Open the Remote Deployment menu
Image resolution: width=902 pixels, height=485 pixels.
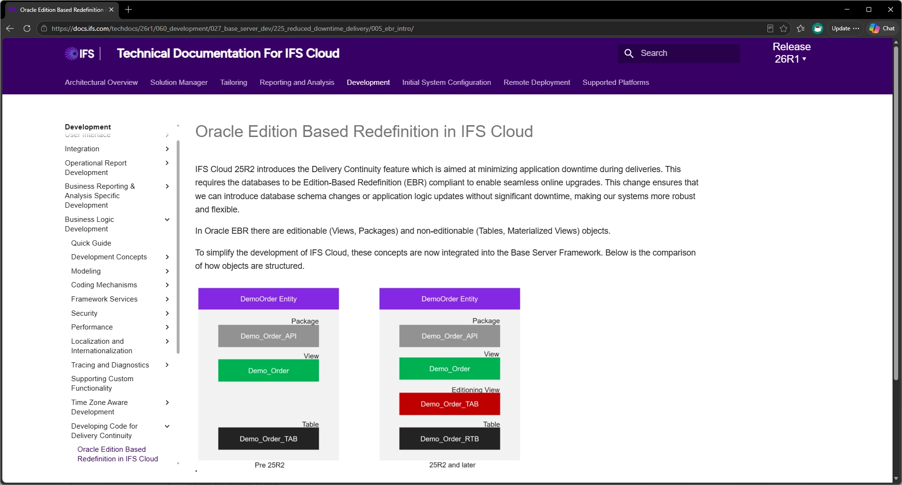point(537,82)
